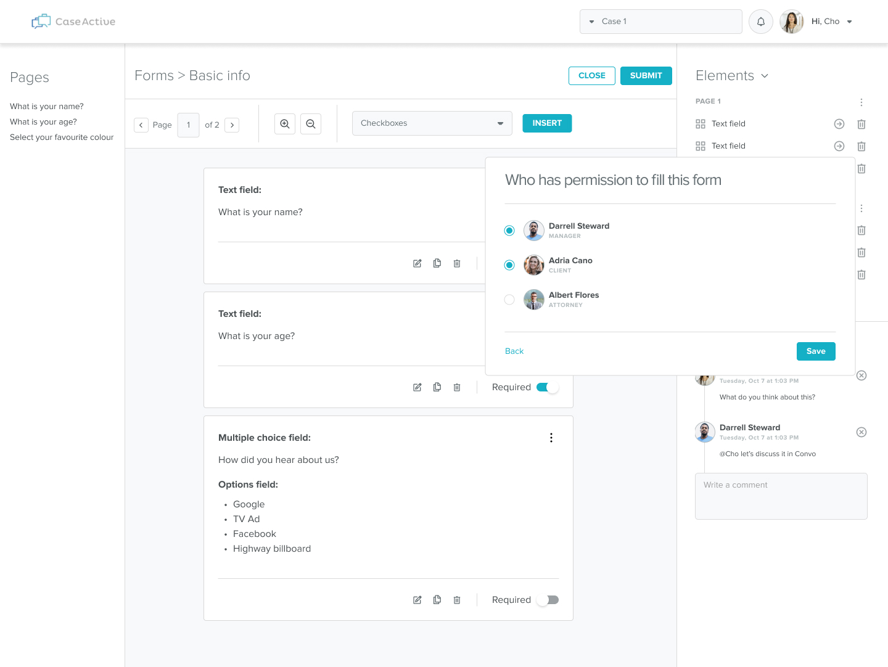The image size is (888, 667).
Task: Open the Case 1 dropdown selector
Action: (x=660, y=22)
